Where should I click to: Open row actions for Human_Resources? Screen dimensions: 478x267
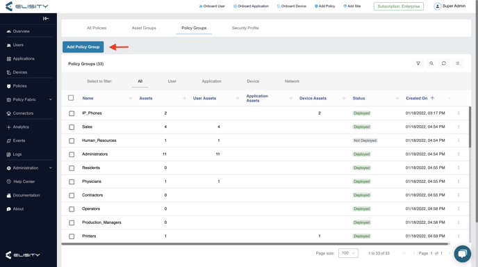[x=459, y=140]
